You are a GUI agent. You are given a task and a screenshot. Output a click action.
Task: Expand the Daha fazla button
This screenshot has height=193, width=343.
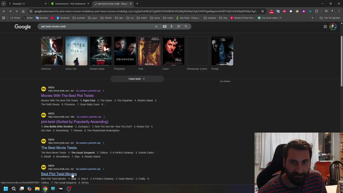137,79
